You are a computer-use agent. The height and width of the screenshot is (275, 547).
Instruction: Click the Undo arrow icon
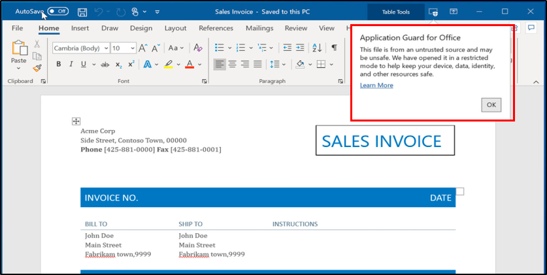(x=99, y=12)
